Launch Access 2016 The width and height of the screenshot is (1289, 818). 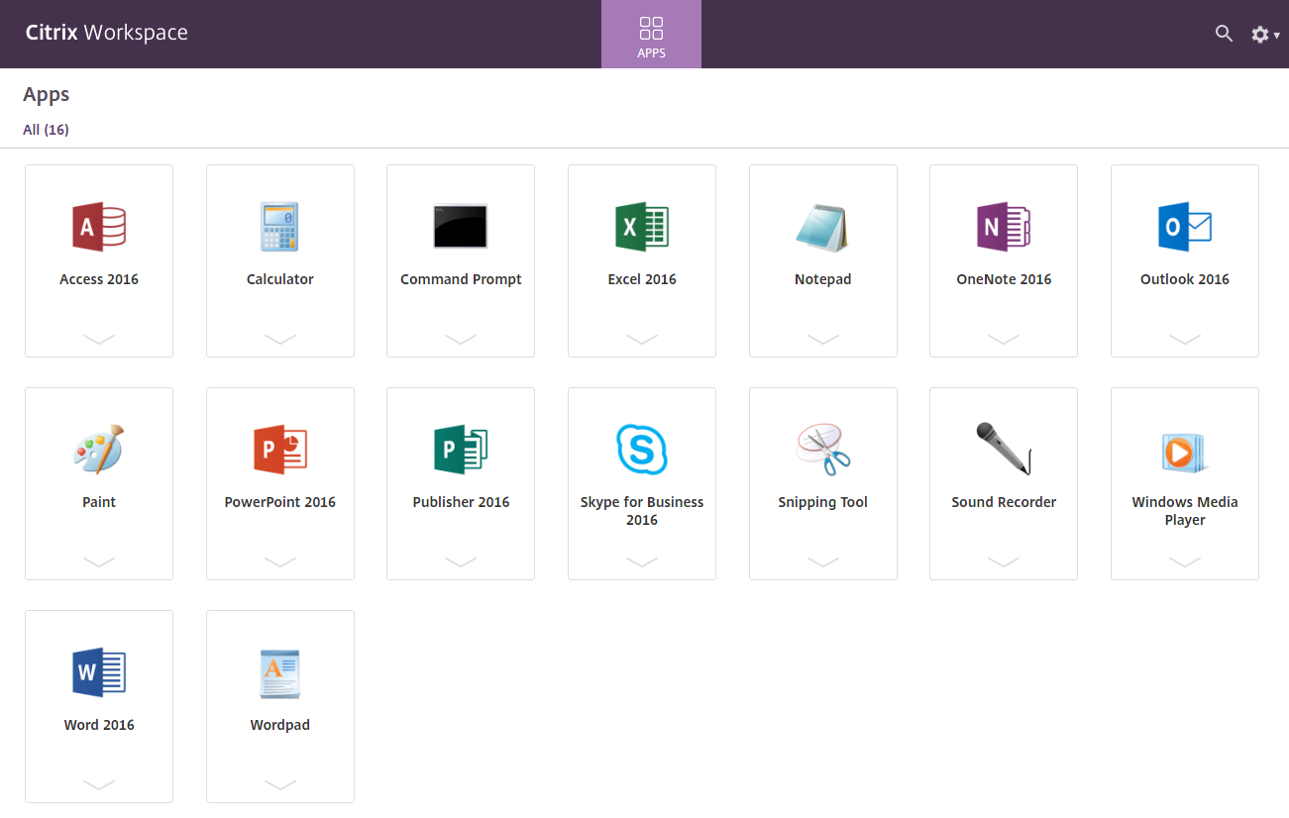coord(98,238)
